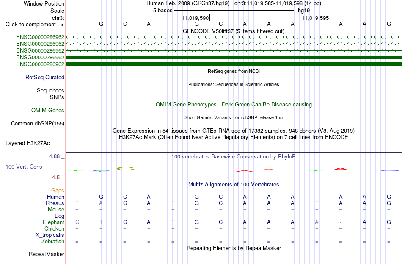This screenshot has height=264, width=402.
Task: Click the 11,019,590 coordinate on the ruler
Action: coord(195,18)
